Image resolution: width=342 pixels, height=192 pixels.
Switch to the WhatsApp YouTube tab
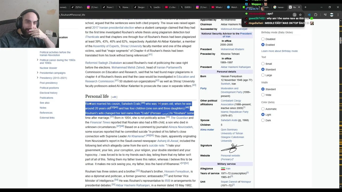tap(217, 7)
